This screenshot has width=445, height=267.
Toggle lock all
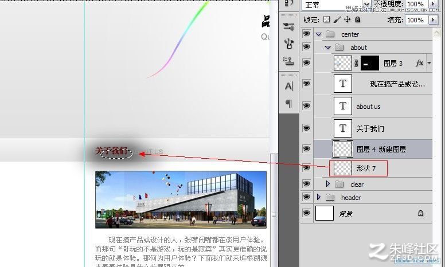point(358,19)
